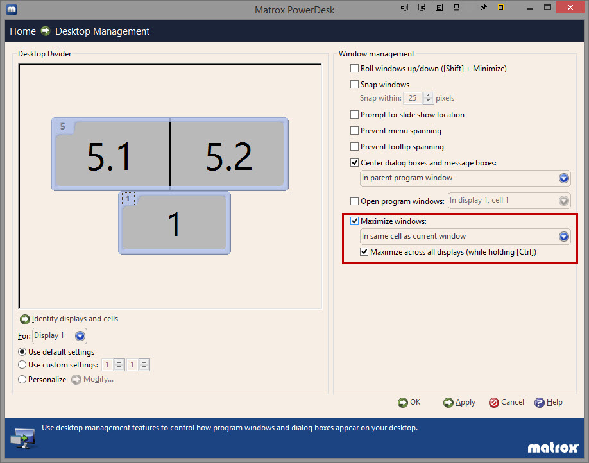Click the first title bar display icon
Viewport: 589px width, 463px height.
point(404,8)
